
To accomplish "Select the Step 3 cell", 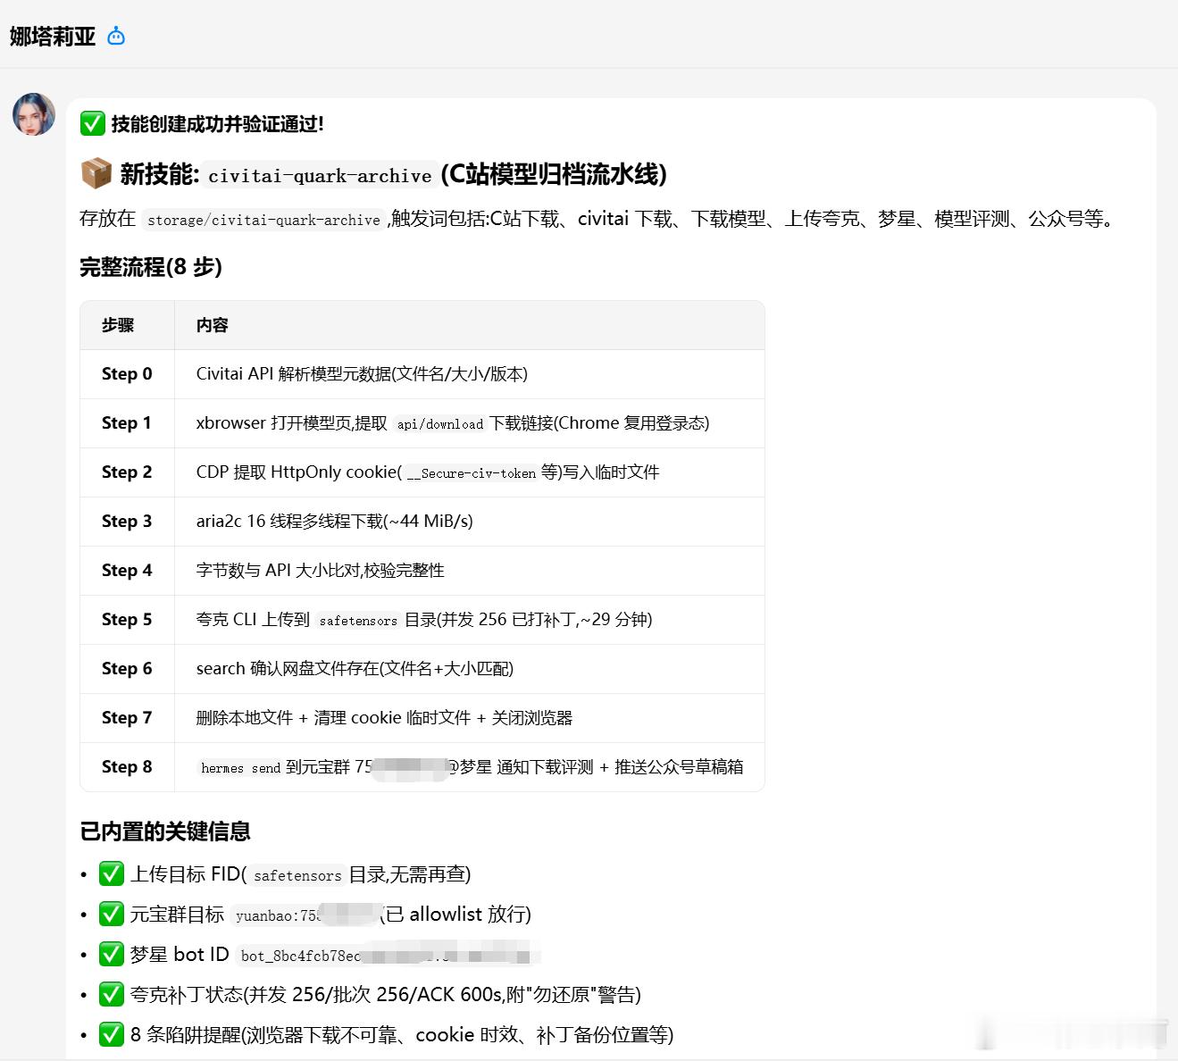I will coord(127,522).
